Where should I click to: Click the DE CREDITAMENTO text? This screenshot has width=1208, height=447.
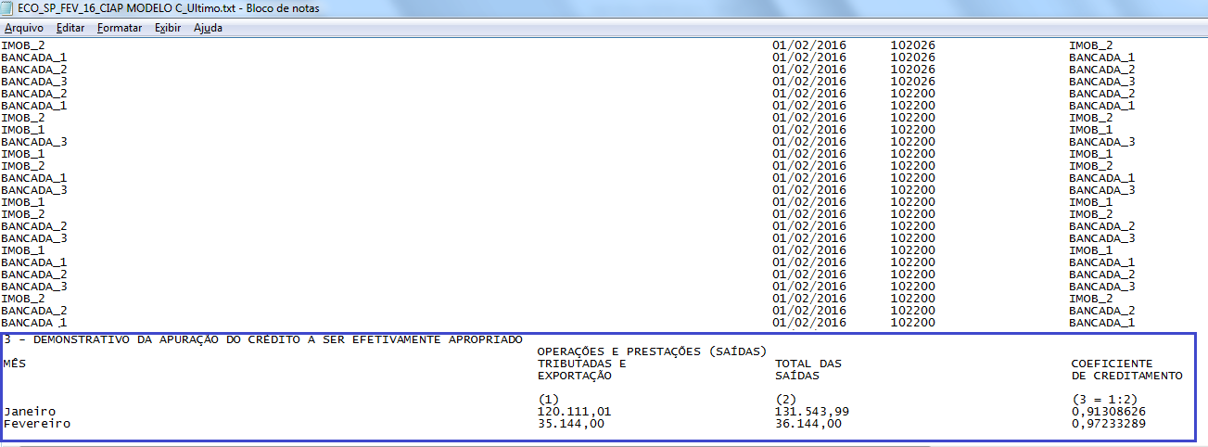1126,376
